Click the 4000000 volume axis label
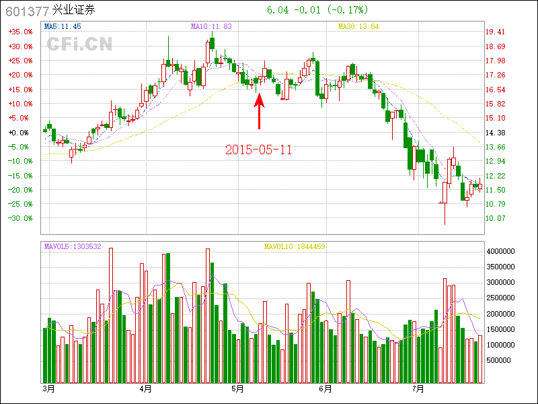Screen dimensions: 538x404 click(500, 251)
